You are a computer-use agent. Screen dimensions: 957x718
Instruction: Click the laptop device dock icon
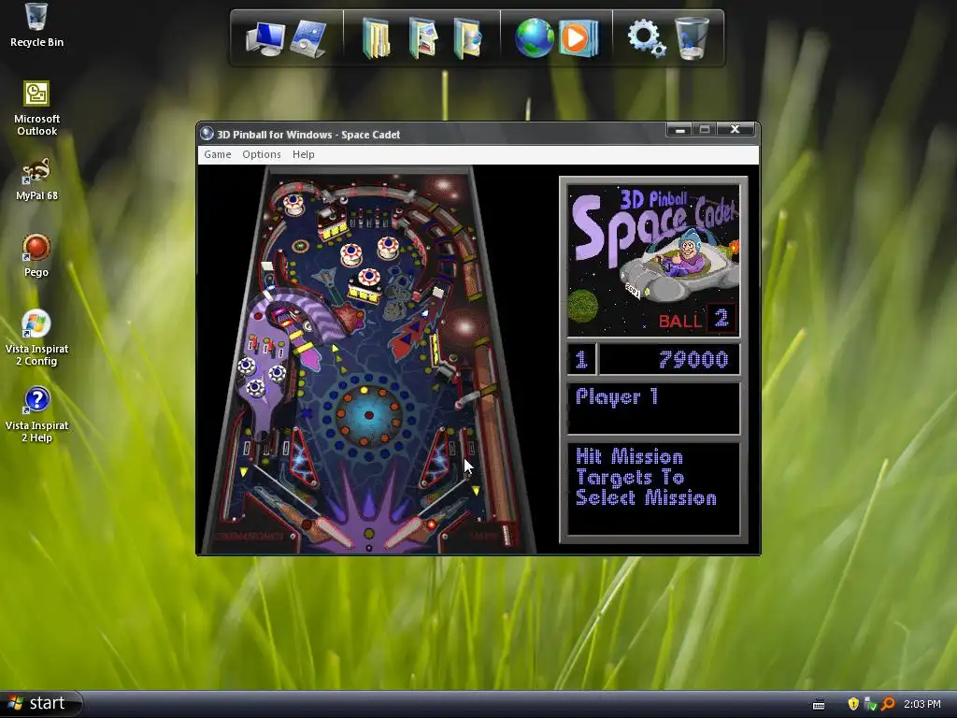point(308,38)
